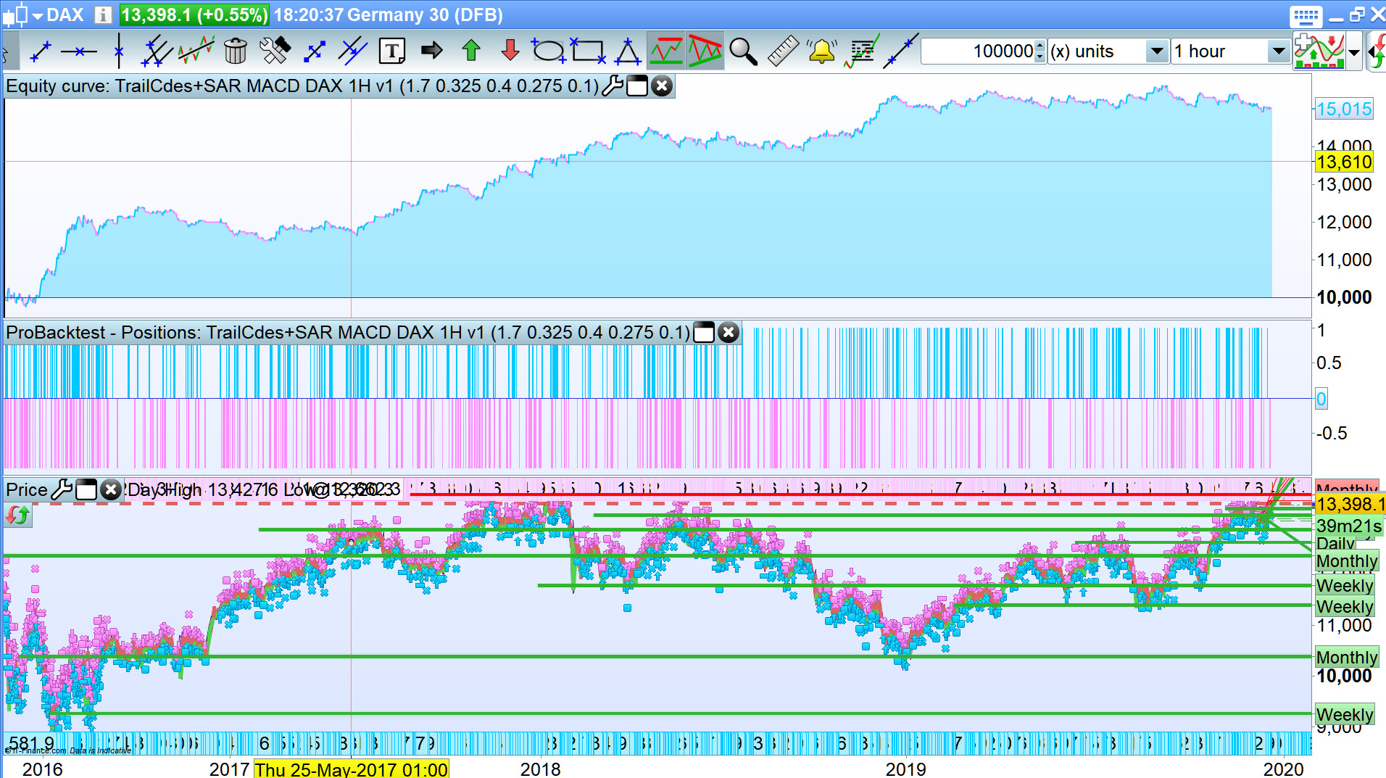Viewport: 1386px width, 778px height.
Task: Click the 2018 label on time axis
Action: [540, 769]
